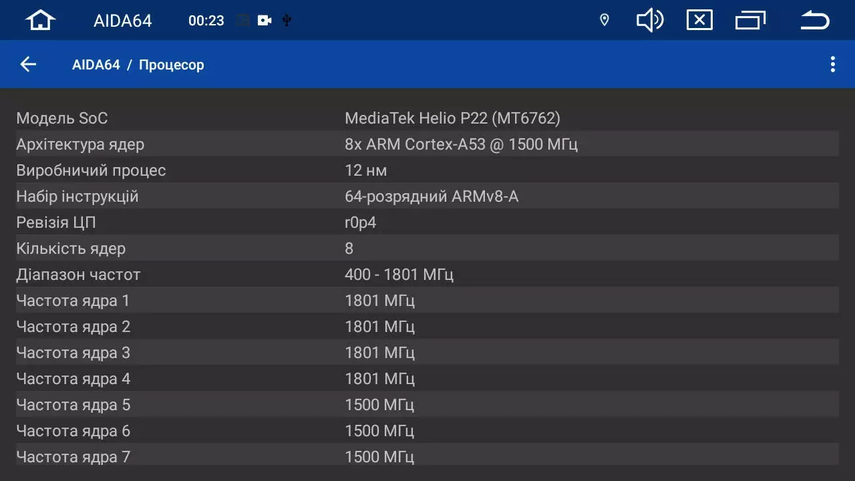
Task: Select the Модель SoC row
Action: [427, 118]
